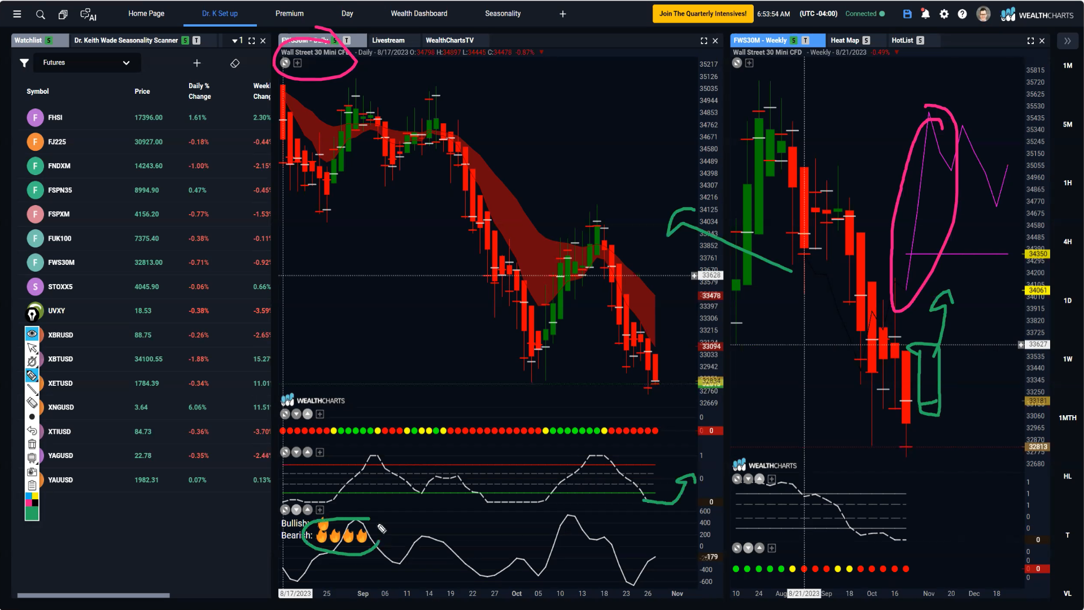Open the hamburger main menu
1084x610 pixels.
point(17,14)
